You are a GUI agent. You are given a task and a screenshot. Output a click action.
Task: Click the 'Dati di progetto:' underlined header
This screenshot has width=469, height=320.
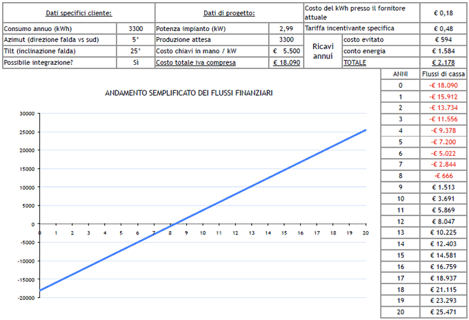229,13
